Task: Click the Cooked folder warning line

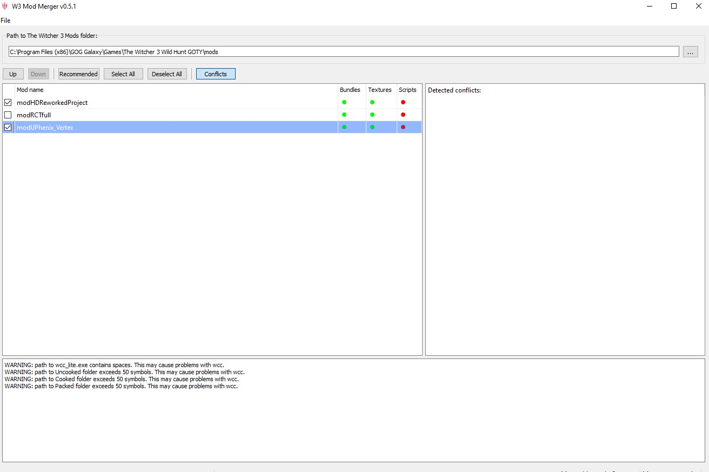Action: point(122,379)
